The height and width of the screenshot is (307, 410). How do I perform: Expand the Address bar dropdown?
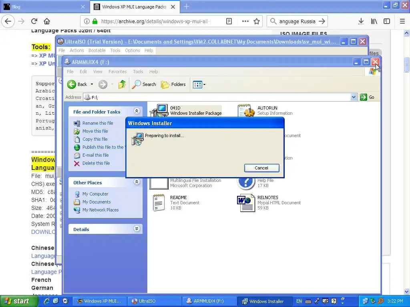pos(354,97)
